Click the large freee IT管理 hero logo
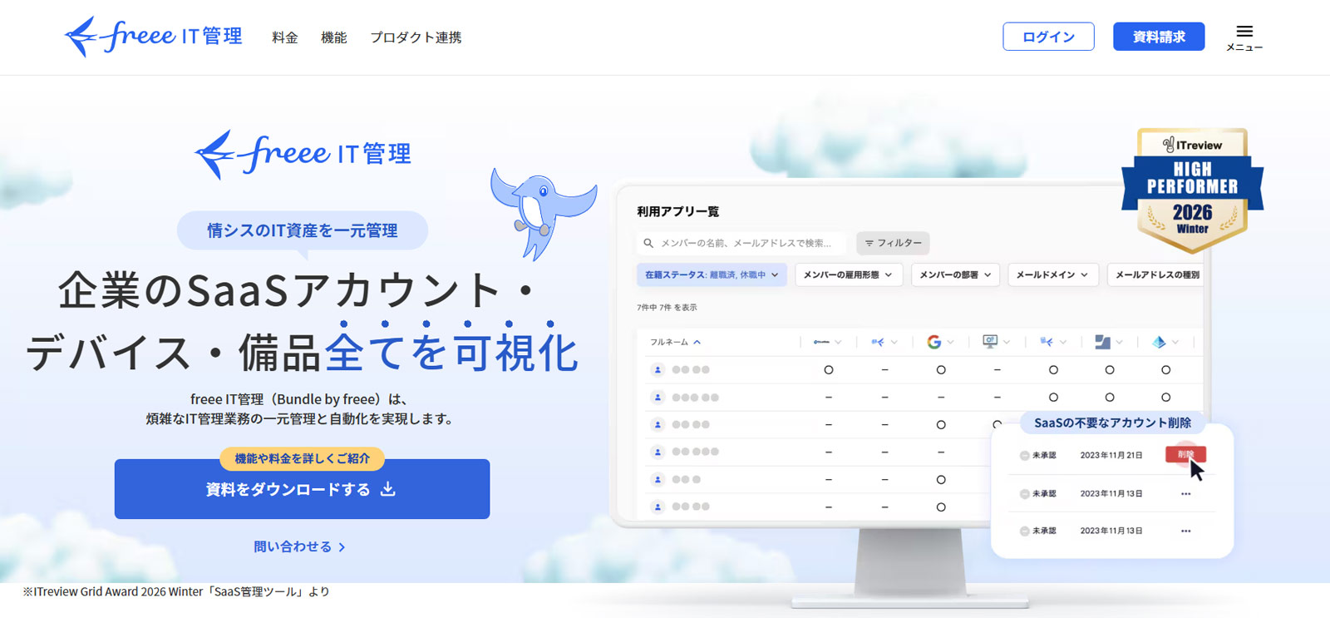This screenshot has height=618, width=1330. point(303,155)
